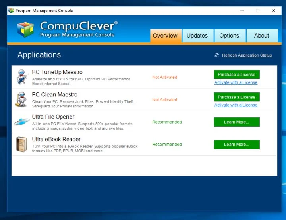Click the Ultra File Opener planet icon
The width and height of the screenshot is (286, 220).
[x=21, y=121]
